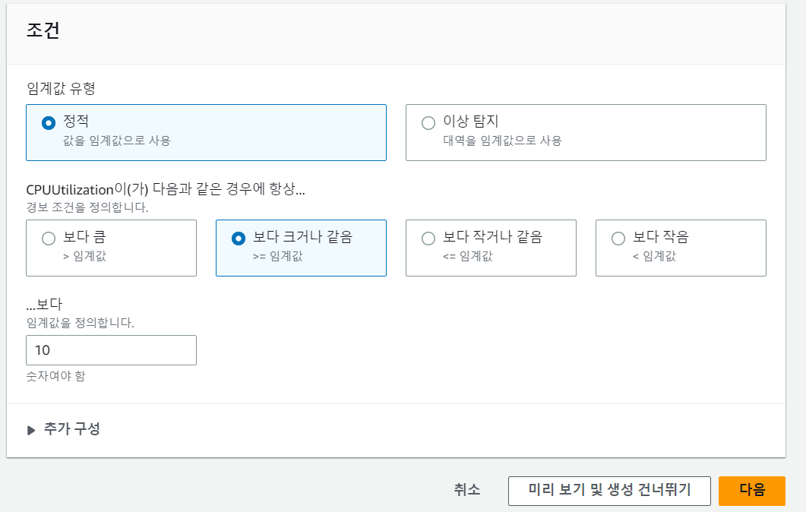Click the threshold value field containing 10
Viewport: 806px width, 512px height.
click(x=111, y=350)
